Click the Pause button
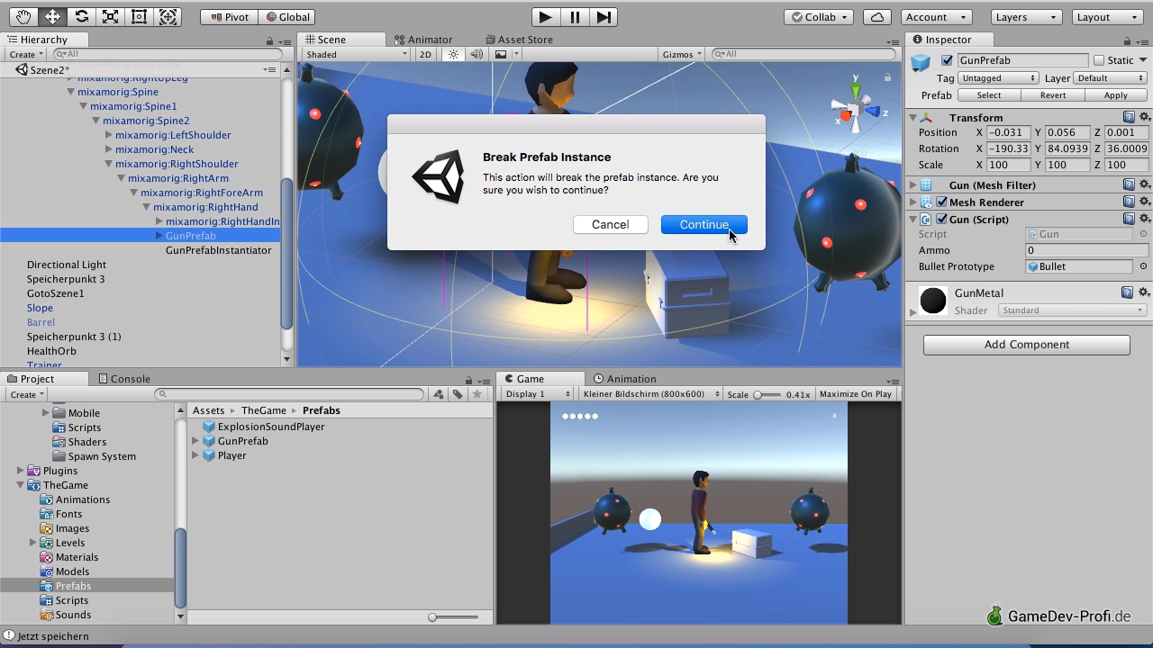1153x648 pixels. [575, 16]
